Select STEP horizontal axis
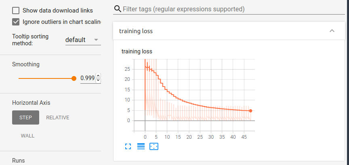This screenshot has width=349, height=165. 25,118
